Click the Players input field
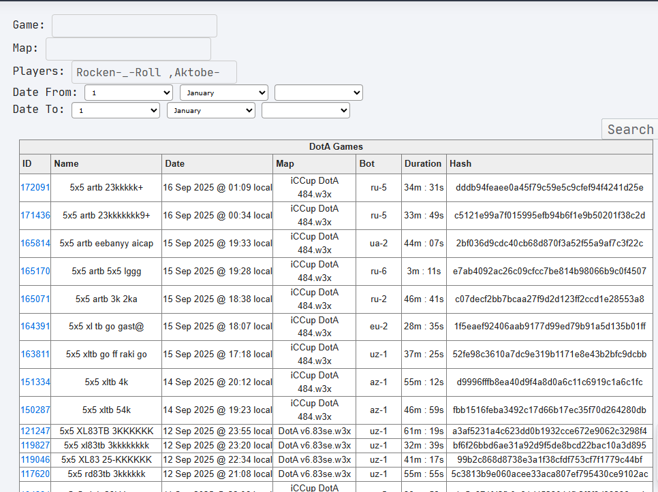Image resolution: width=658 pixels, height=492 pixels. [x=154, y=72]
